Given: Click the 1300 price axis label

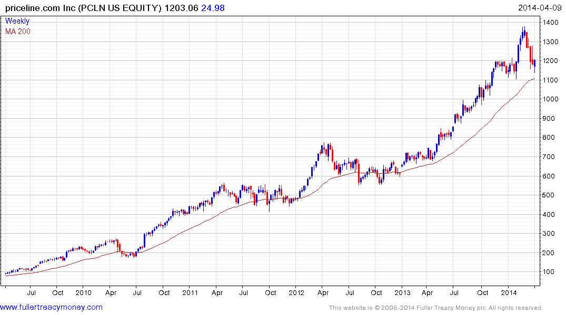Looking at the screenshot, I should coord(551,42).
